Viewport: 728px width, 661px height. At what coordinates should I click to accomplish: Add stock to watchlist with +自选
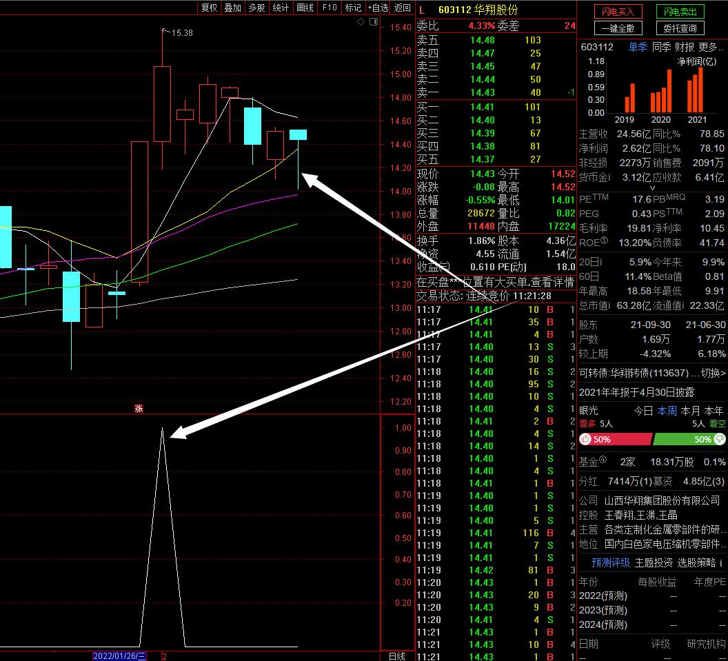click(378, 8)
